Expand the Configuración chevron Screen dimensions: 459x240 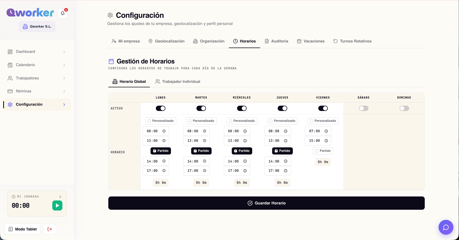pos(64,105)
